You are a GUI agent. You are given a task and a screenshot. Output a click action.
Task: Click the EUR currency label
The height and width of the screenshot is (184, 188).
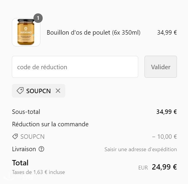[143, 168]
